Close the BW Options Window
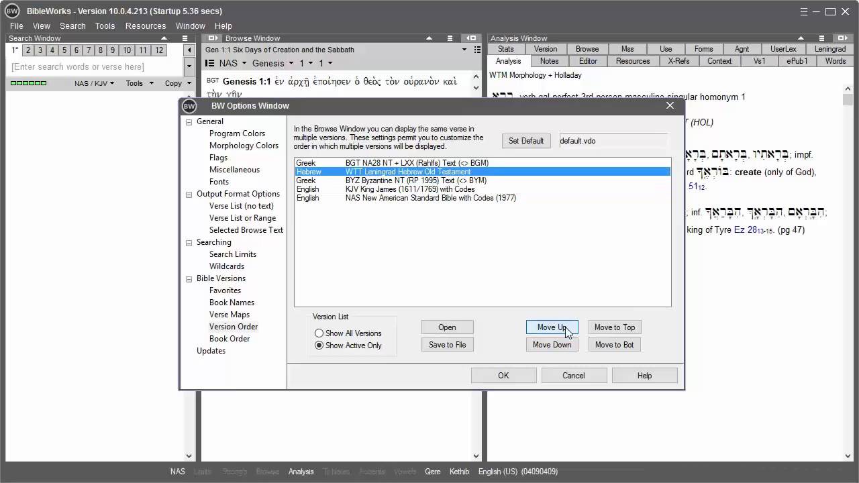The image size is (859, 483). (670, 105)
